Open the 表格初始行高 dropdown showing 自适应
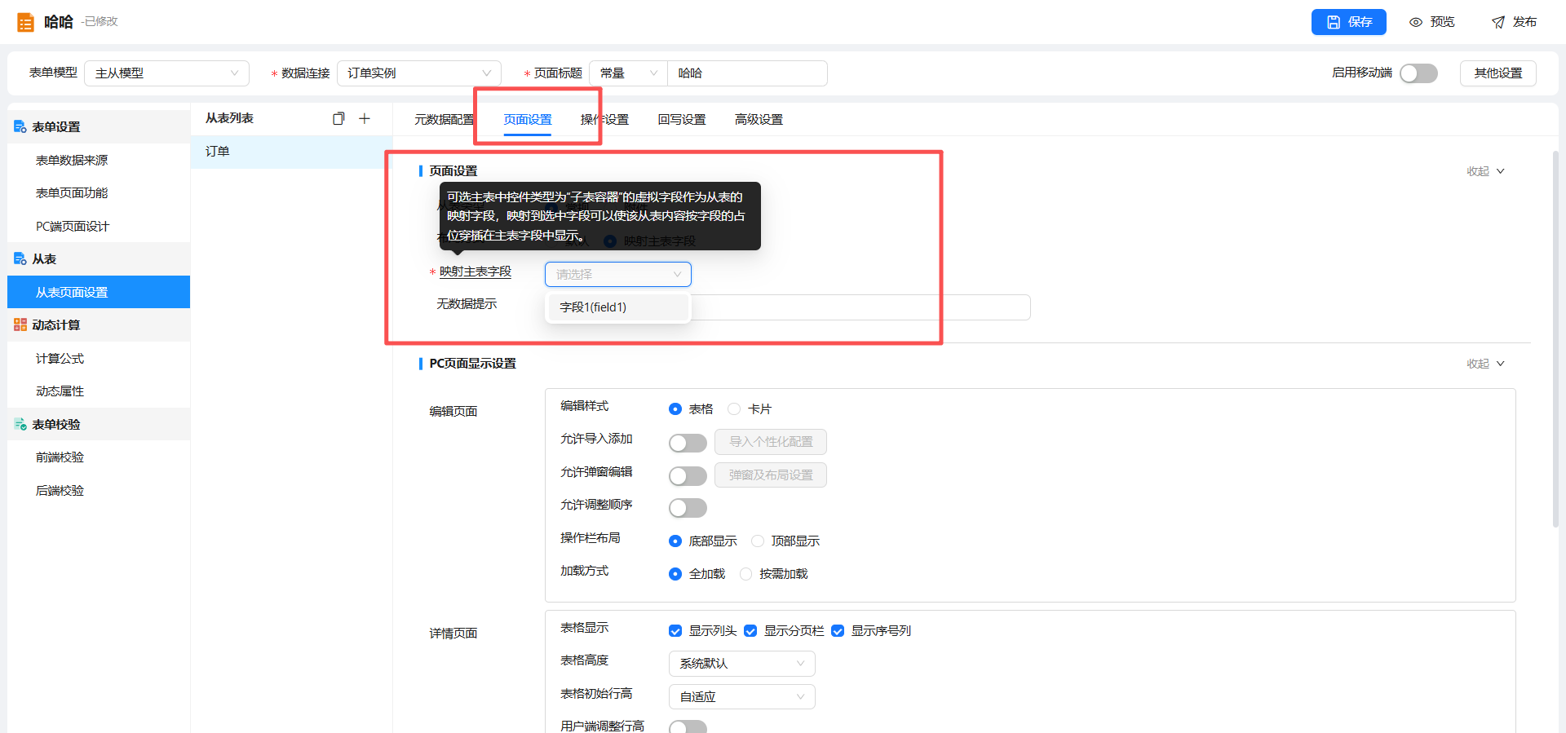This screenshot has height=733, width=1566. (x=741, y=697)
